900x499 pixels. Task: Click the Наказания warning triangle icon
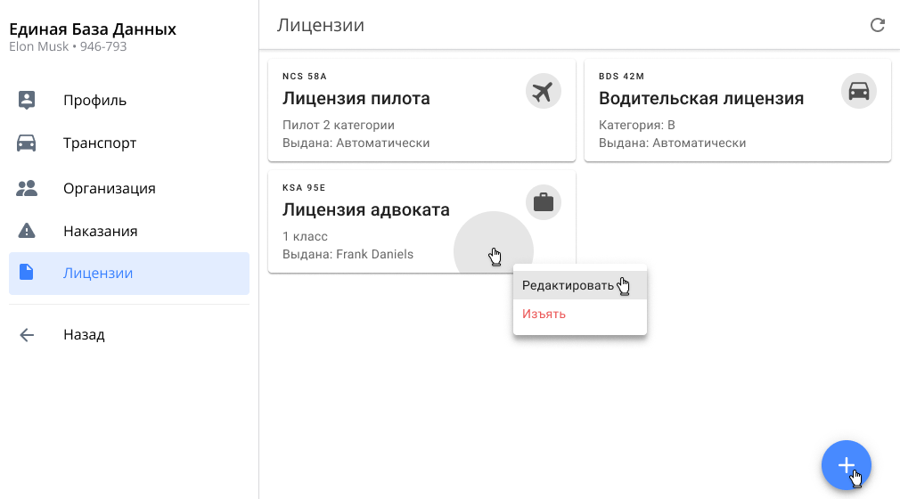tap(27, 231)
